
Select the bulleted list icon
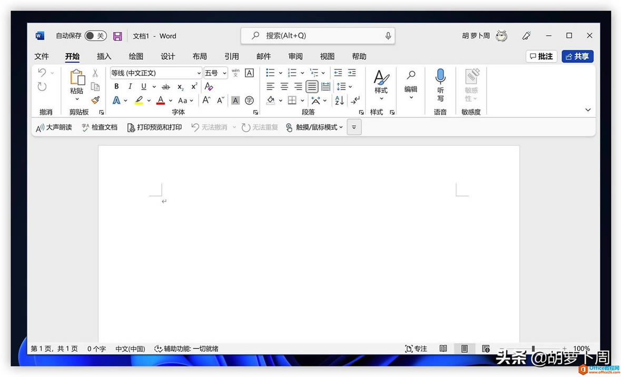coord(270,73)
